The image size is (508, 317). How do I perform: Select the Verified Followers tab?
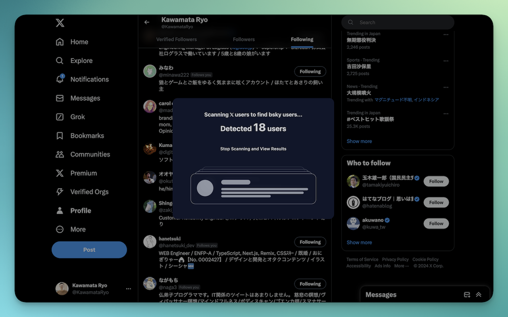(176, 39)
